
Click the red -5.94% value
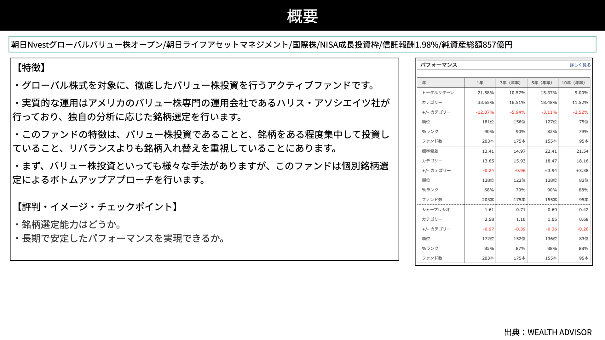click(x=517, y=112)
